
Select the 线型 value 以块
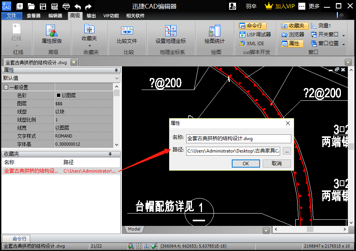tap(60, 112)
